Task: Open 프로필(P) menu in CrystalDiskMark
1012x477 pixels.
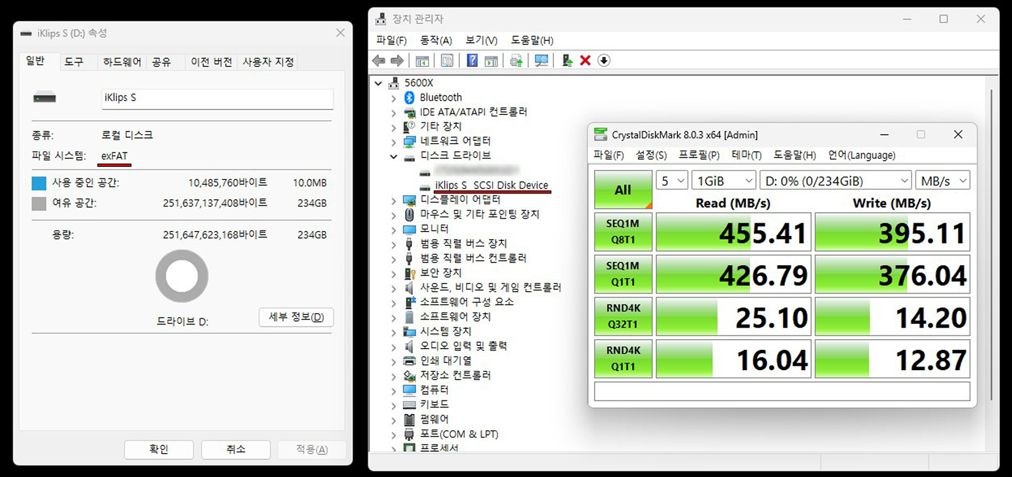Action: (x=699, y=155)
